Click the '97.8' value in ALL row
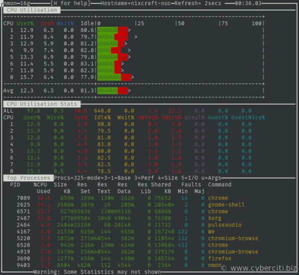 33,111
